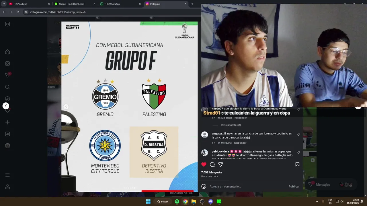
Task: Open comment bubble icon under the post
Action: [x=212, y=165]
